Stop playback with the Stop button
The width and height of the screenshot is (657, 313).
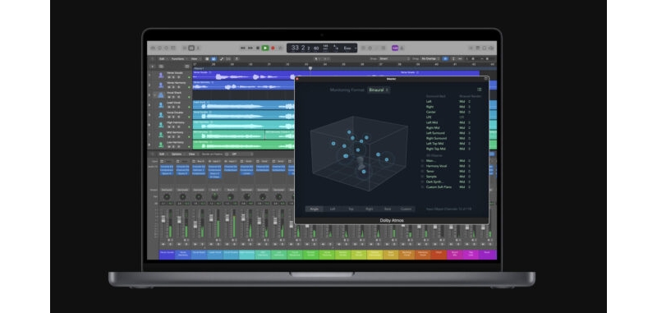tap(258, 48)
